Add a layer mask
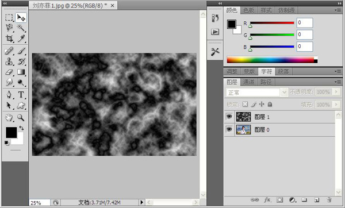 pyautogui.click(x=279, y=199)
